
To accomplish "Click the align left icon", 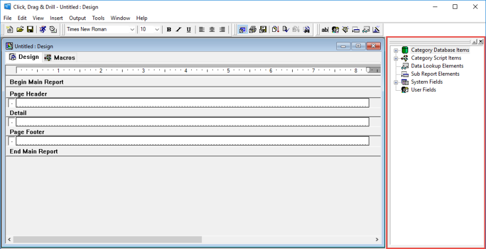I will click(x=201, y=29).
